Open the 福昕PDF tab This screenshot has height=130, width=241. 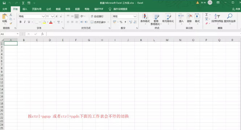coord(99,9)
